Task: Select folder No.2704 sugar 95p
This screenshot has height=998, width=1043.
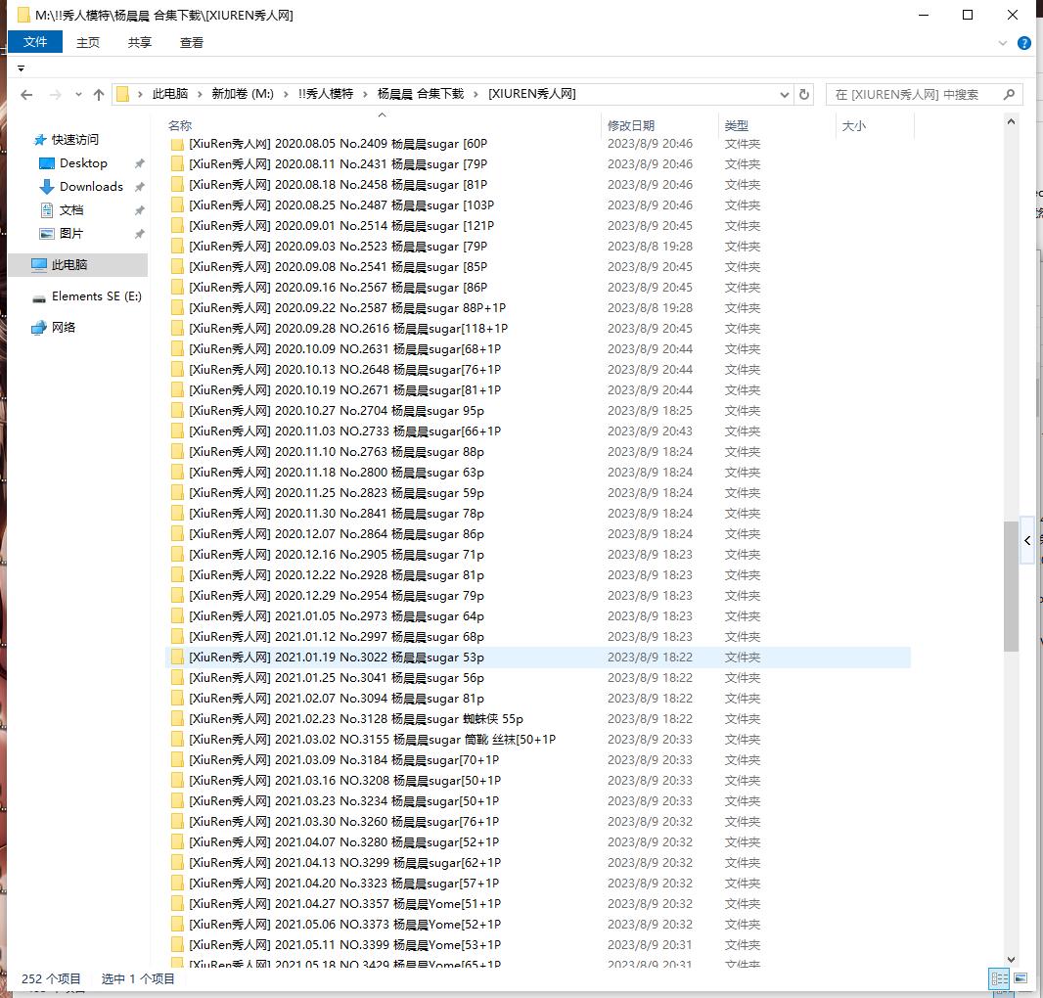Action: tap(337, 411)
